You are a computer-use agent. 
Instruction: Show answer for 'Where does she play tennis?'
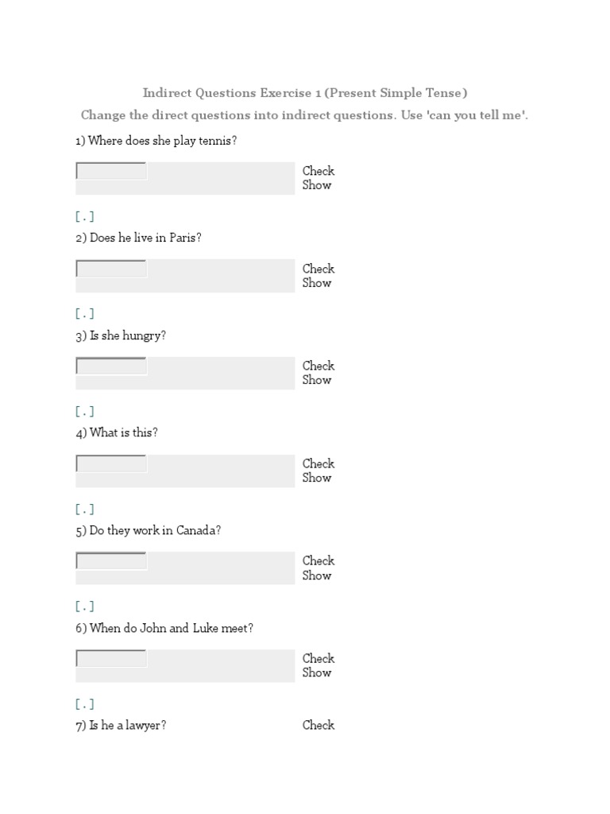(x=317, y=185)
